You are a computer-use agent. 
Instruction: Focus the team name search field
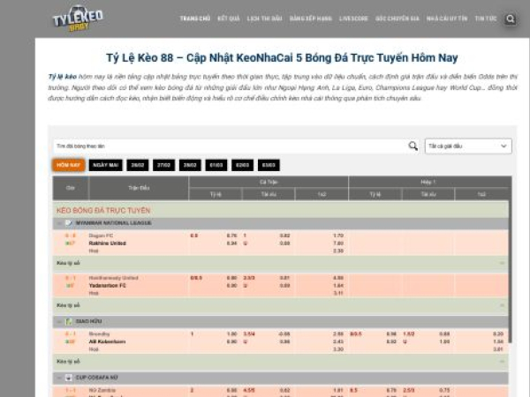[230, 146]
